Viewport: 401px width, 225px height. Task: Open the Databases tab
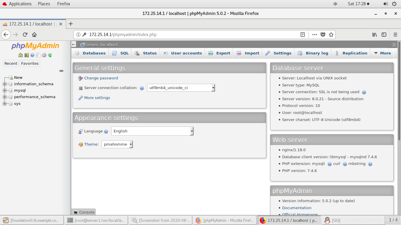pos(90,53)
